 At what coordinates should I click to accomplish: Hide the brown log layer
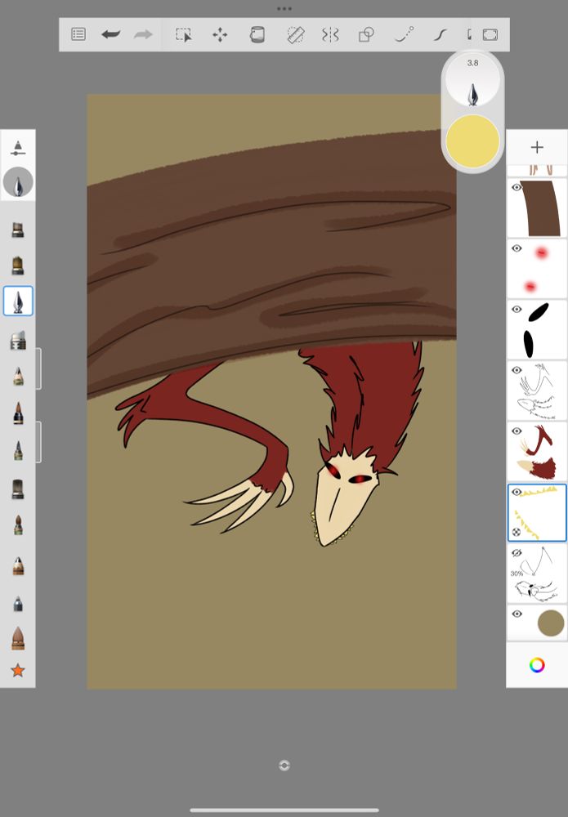pyautogui.click(x=517, y=188)
